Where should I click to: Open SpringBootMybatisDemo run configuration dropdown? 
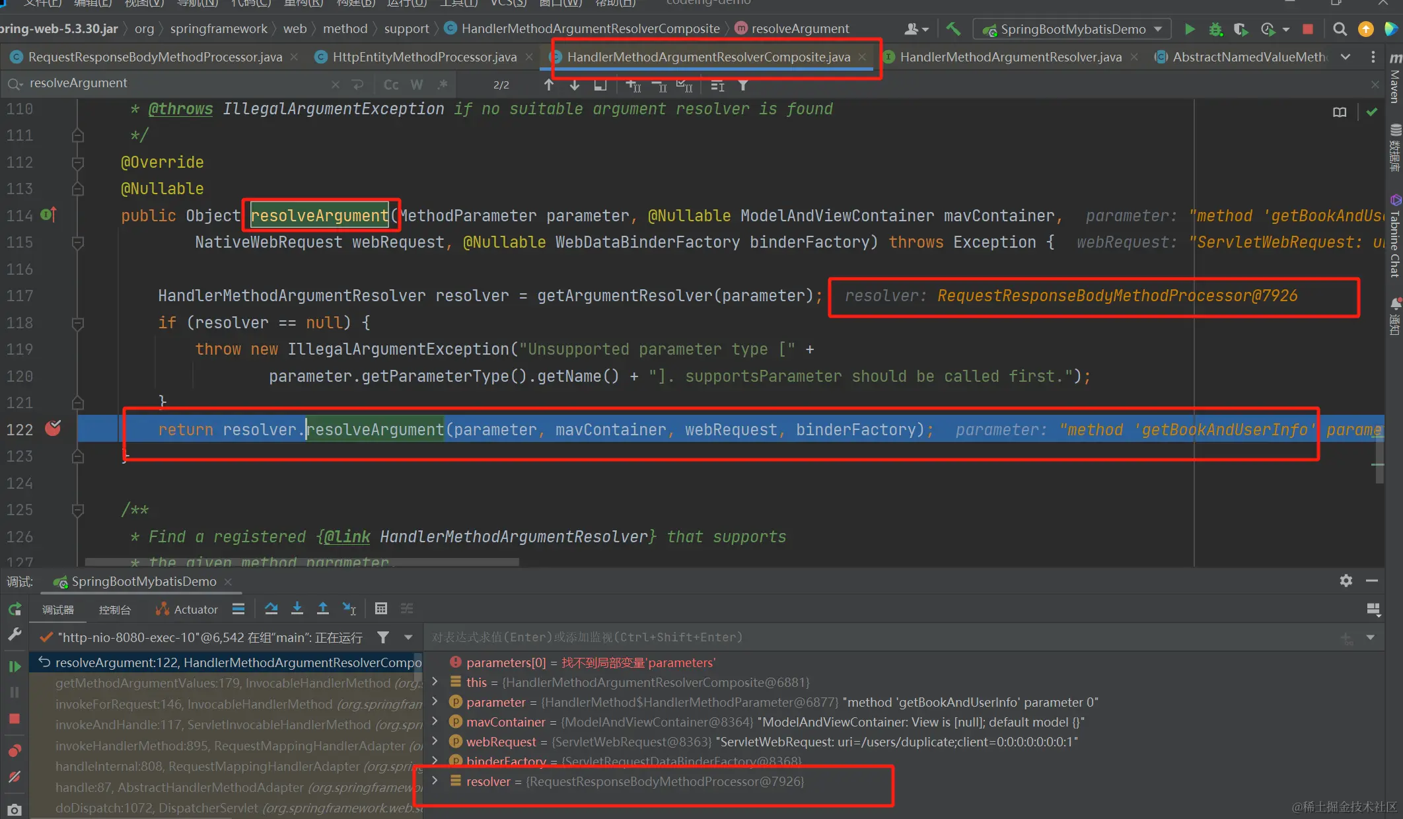pyautogui.click(x=1072, y=29)
